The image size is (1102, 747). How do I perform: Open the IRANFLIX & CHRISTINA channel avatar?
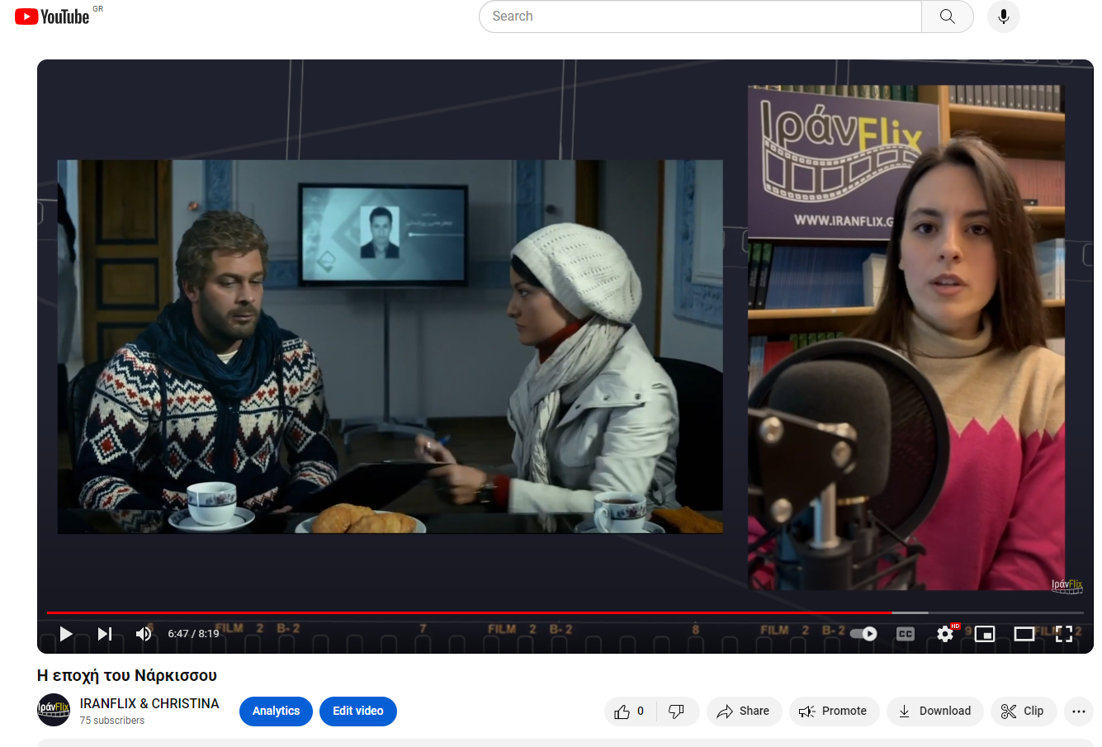pos(54,710)
